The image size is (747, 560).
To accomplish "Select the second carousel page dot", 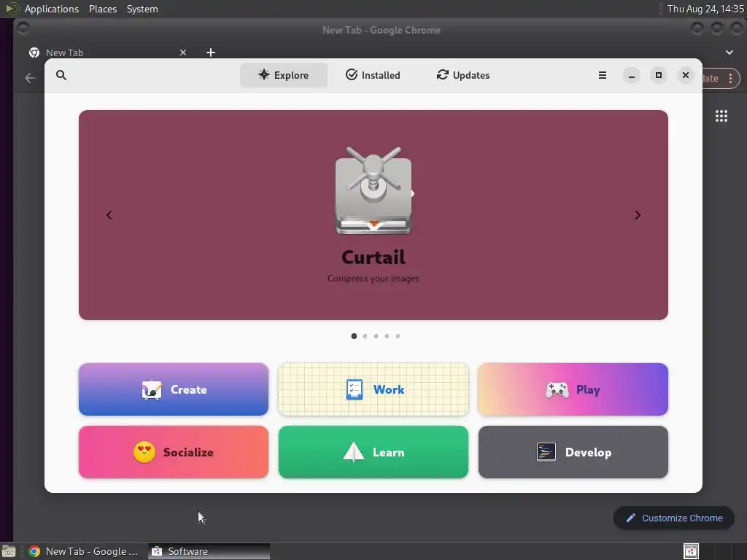I will tap(365, 336).
